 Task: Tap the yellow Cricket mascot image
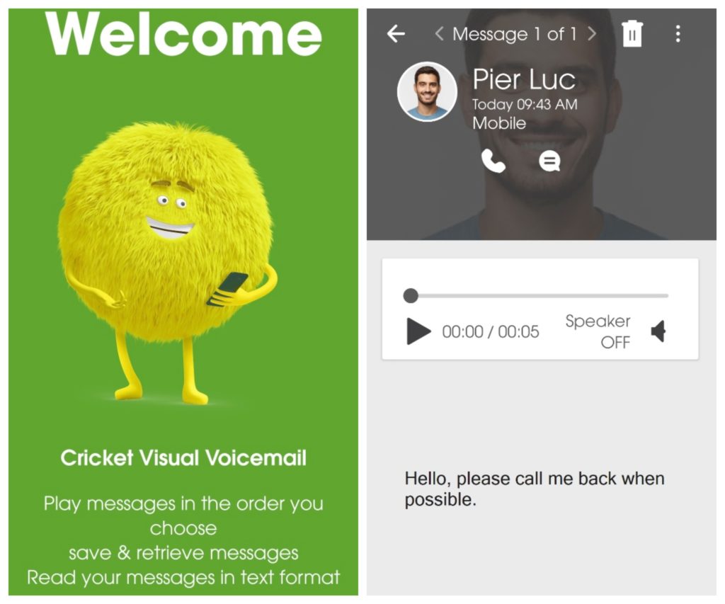click(x=169, y=261)
